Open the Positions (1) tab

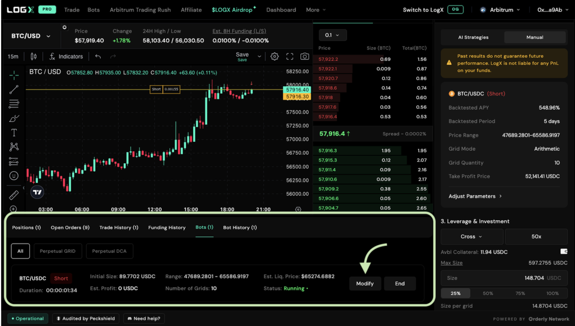26,227
